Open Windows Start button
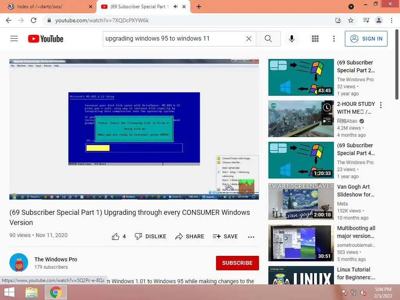This screenshot has height=300, width=400. tap(9, 292)
